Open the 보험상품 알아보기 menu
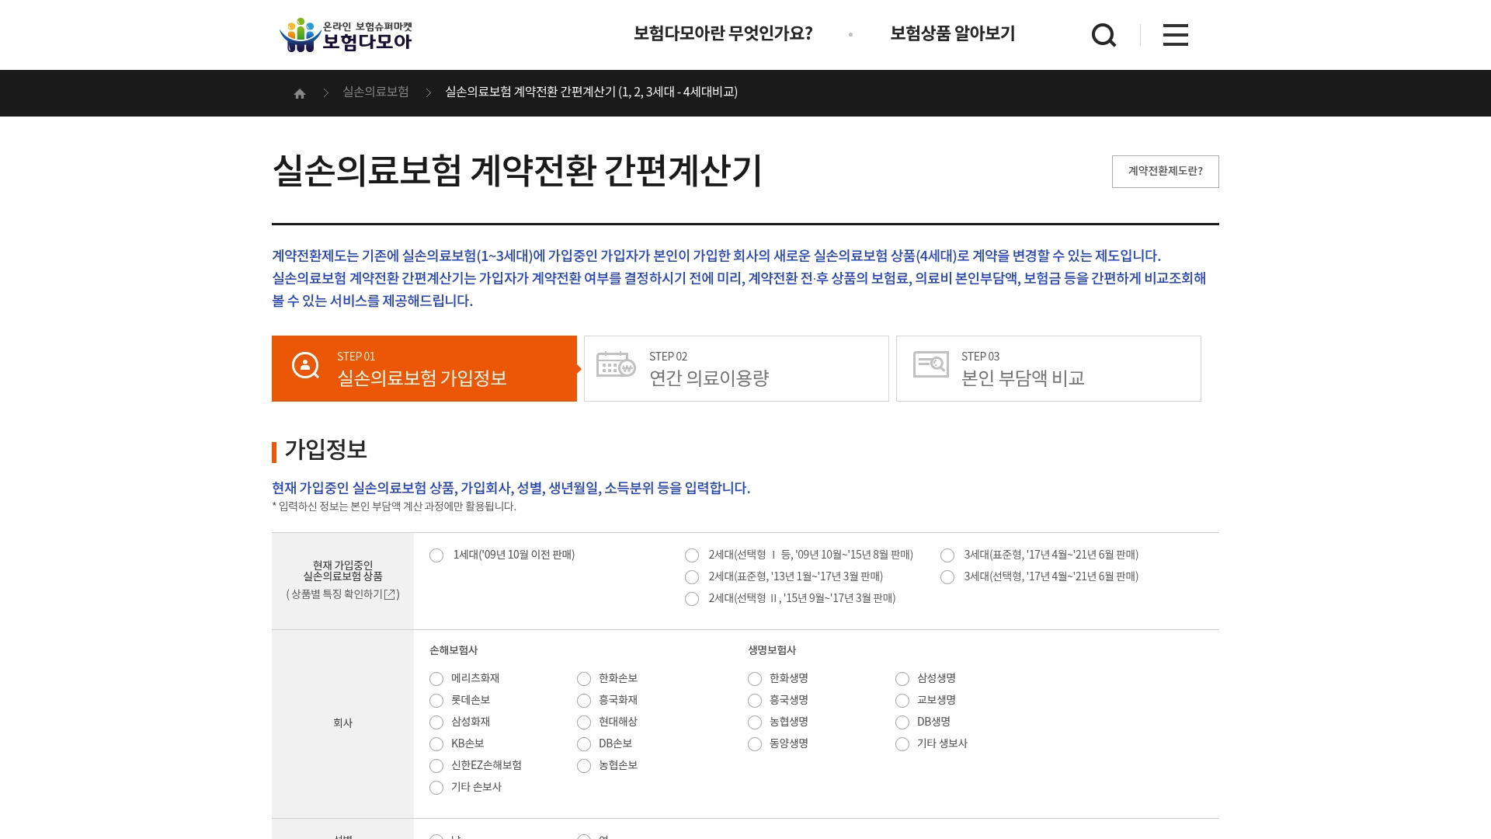Screen dimensions: 1491x839 click(951, 33)
